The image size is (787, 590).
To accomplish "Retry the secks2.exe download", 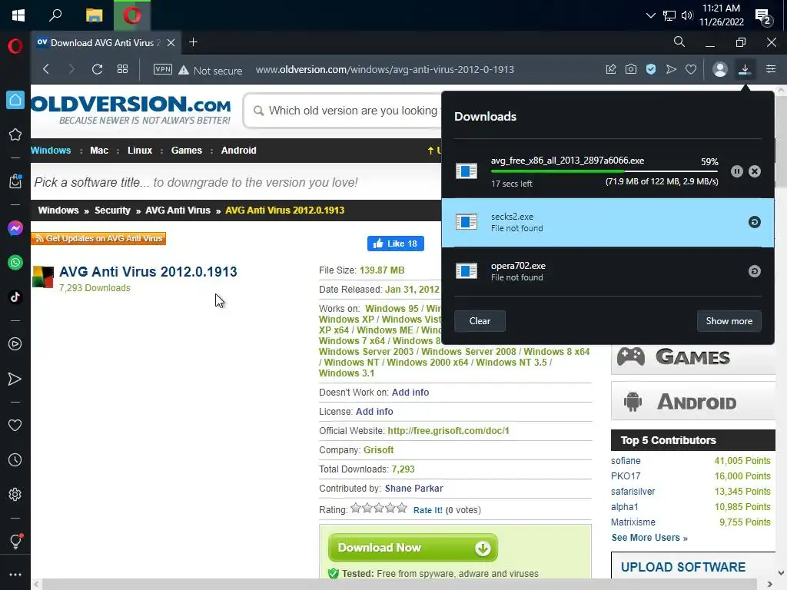I will click(x=755, y=222).
